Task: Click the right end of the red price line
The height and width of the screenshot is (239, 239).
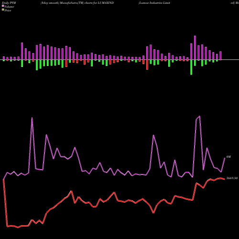Action: pos(225,179)
